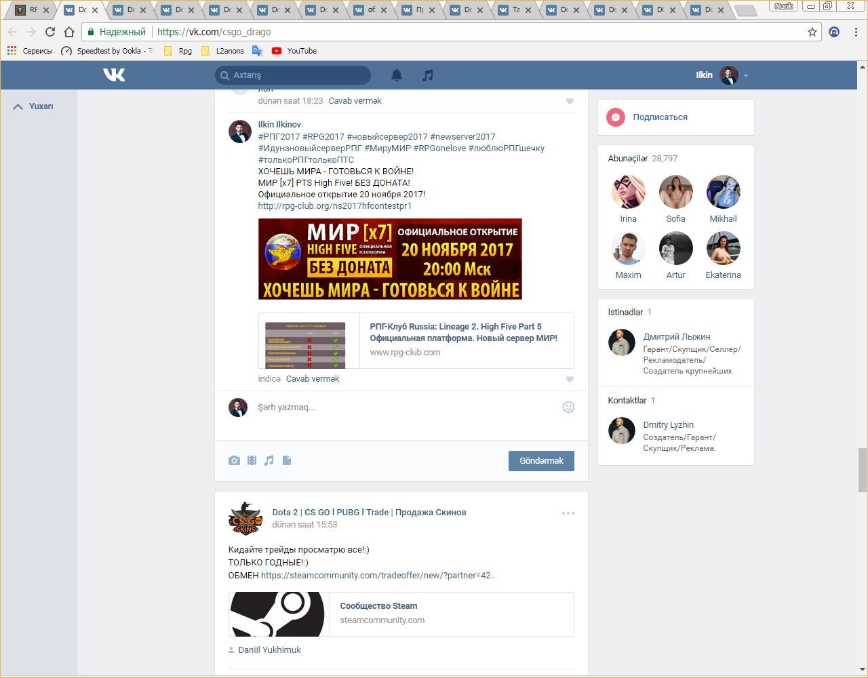Open post options three-dots menu
868x678 pixels.
(568, 513)
